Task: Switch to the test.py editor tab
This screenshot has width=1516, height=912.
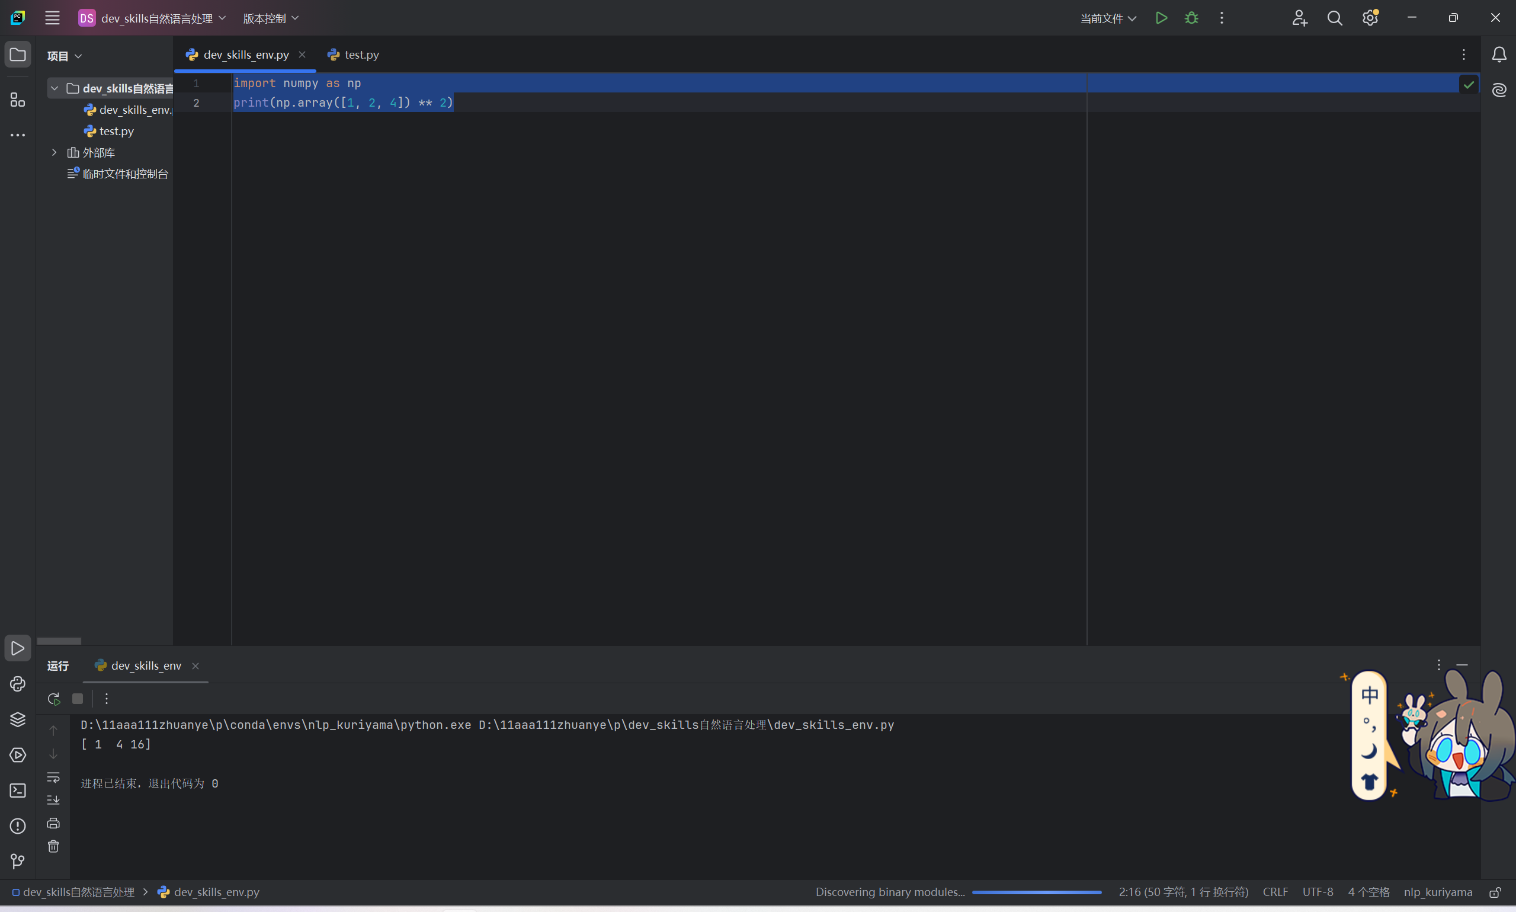Action: point(354,55)
